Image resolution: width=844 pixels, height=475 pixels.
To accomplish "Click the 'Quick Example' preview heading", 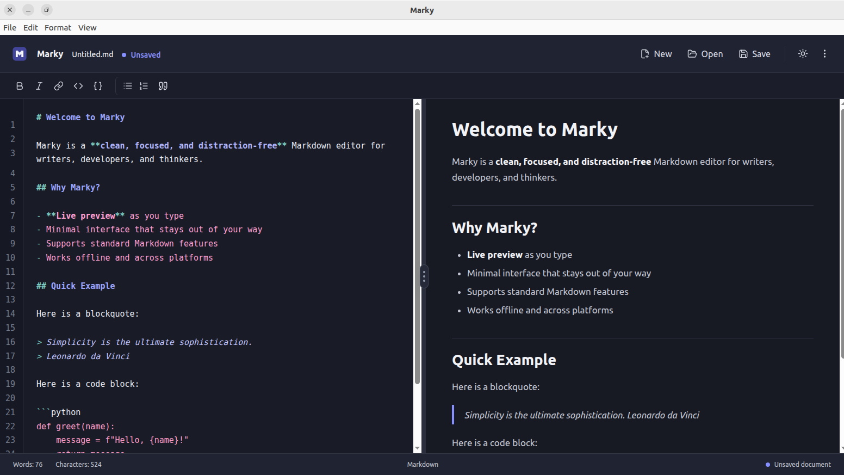I will (x=504, y=360).
